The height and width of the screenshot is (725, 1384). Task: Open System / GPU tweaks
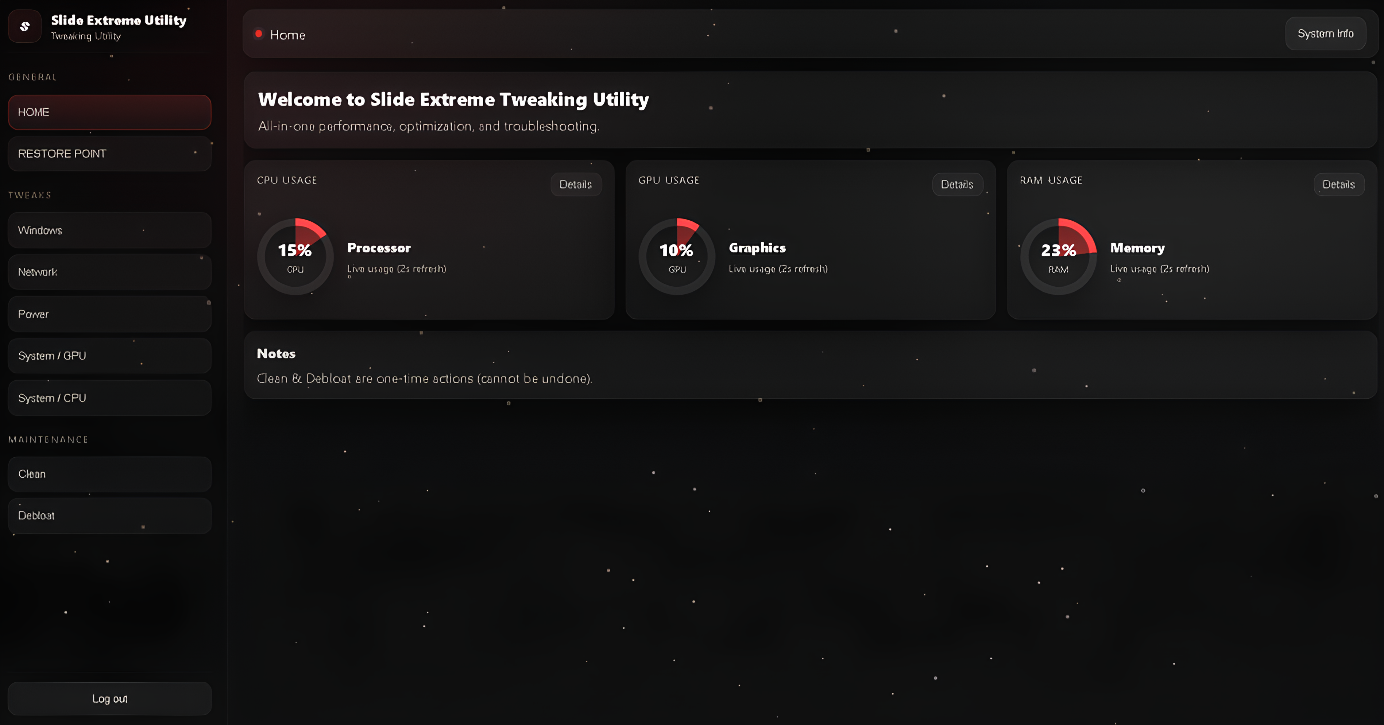(109, 356)
